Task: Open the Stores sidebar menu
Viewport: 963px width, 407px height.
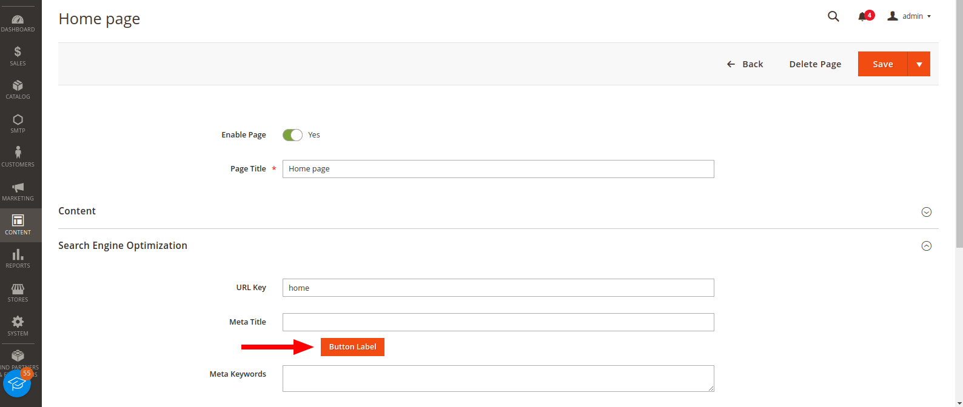Action: click(18, 293)
